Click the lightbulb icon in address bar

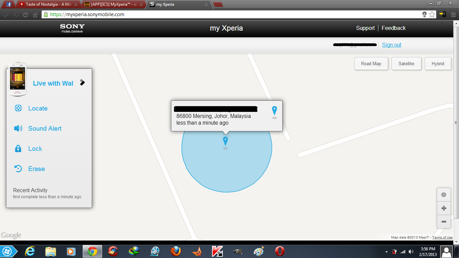point(424,14)
